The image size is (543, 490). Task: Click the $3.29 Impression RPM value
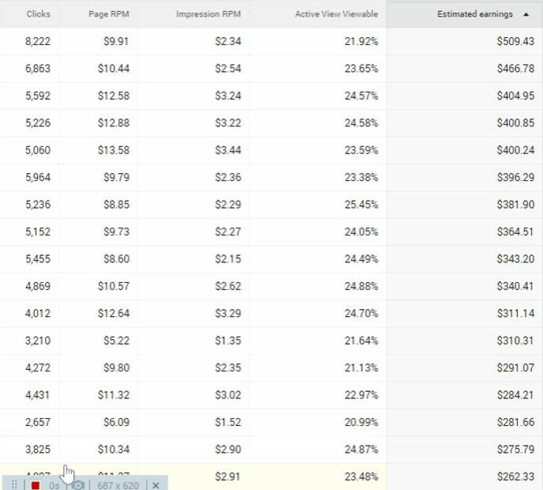coord(228,313)
